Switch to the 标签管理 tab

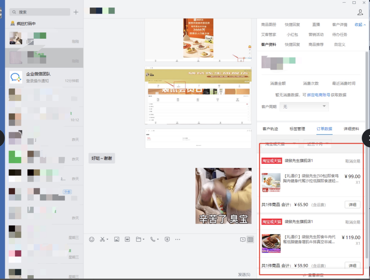tap(297, 129)
